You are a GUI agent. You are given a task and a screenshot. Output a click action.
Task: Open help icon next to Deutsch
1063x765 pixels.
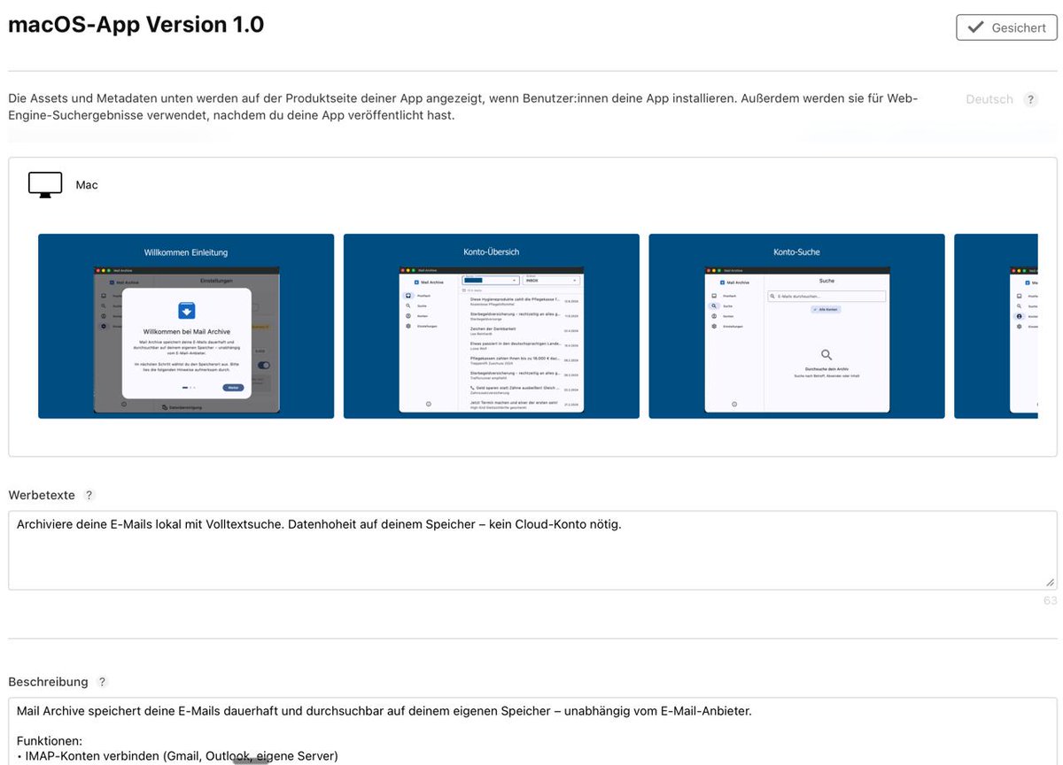coord(1030,99)
